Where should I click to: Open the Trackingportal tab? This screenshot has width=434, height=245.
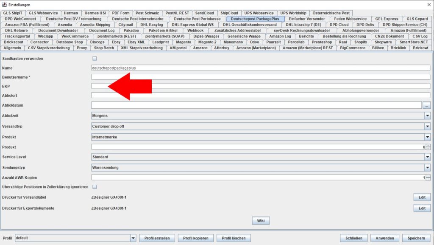[17, 37]
